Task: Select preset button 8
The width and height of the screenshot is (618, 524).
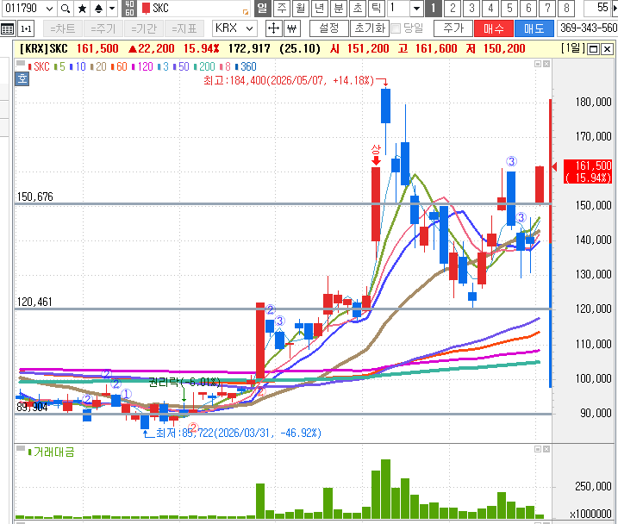Action: point(566,8)
